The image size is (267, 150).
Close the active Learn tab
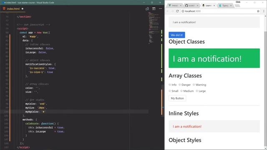[214, 5]
